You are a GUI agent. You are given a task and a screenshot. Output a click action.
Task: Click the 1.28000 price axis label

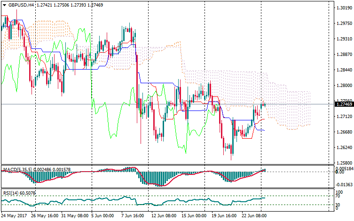tap(345, 85)
